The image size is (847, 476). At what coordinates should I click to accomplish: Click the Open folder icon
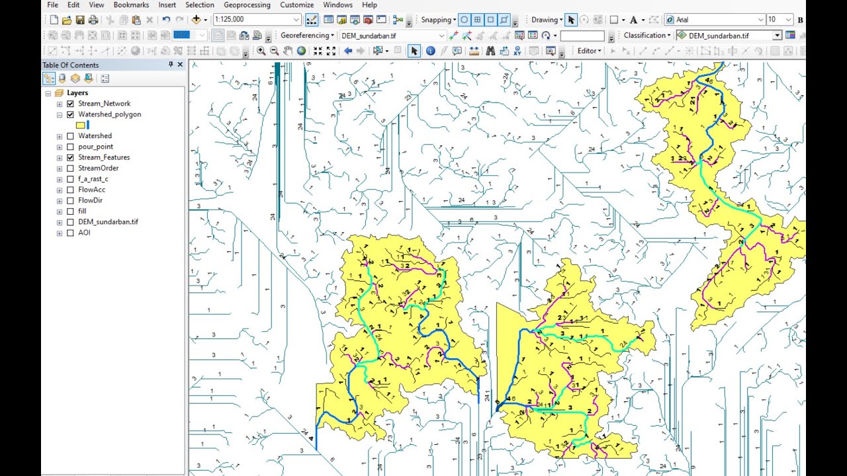pyautogui.click(x=67, y=20)
